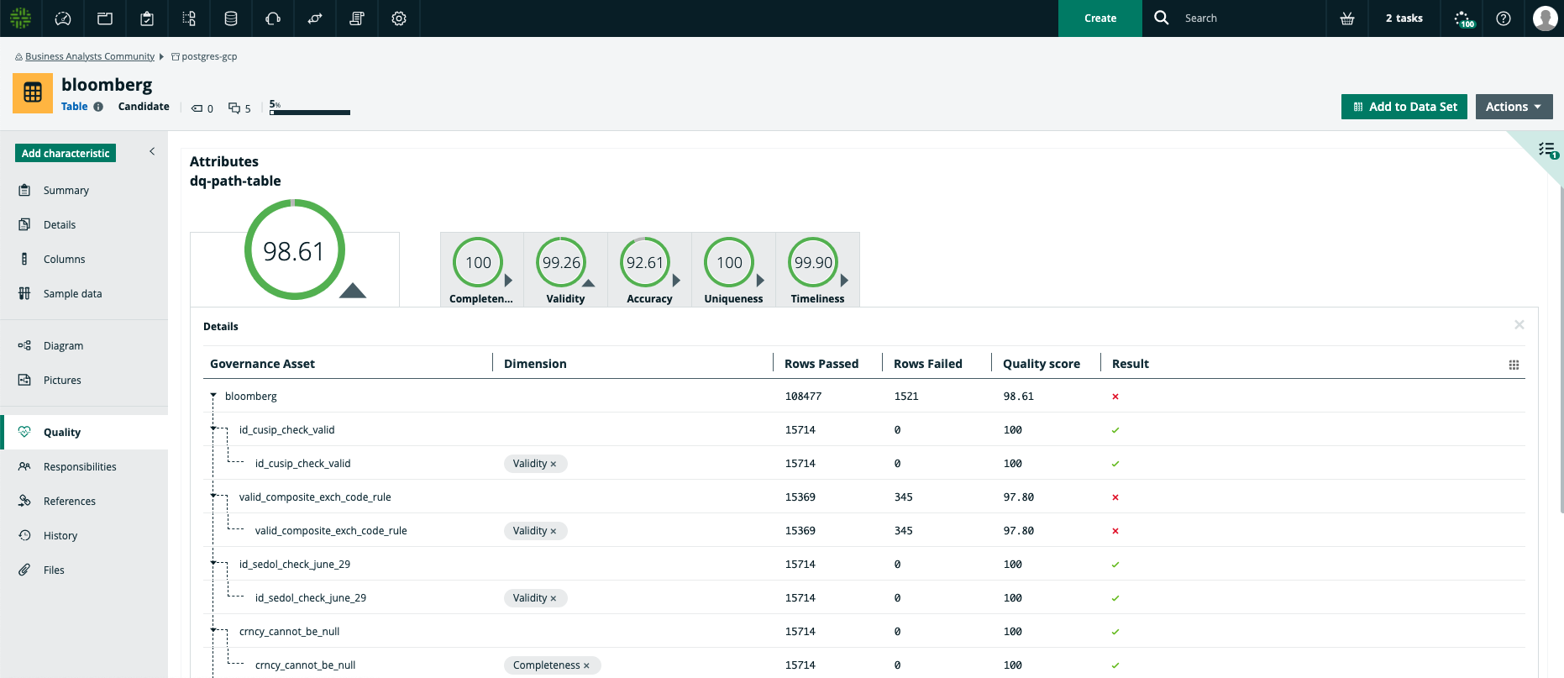Collapse the id_cusip_check_valid parent row
This screenshot has height=678, width=1564.
[x=213, y=428]
